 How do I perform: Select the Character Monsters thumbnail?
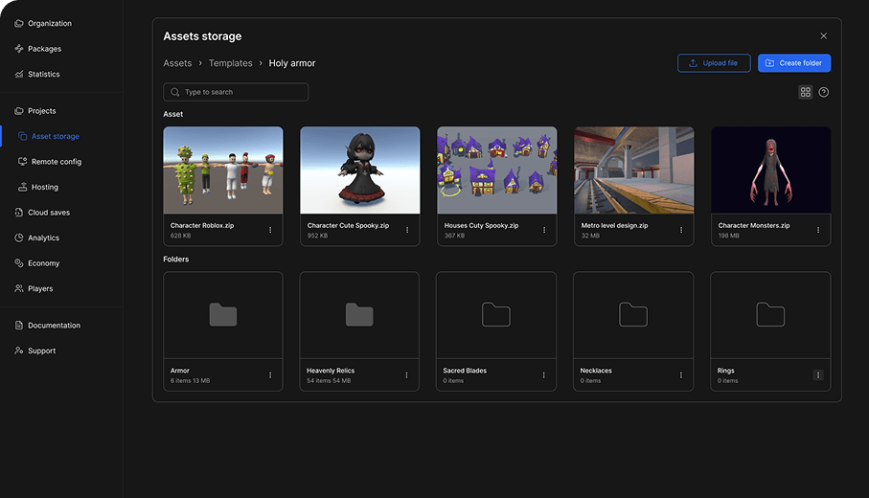pos(770,170)
